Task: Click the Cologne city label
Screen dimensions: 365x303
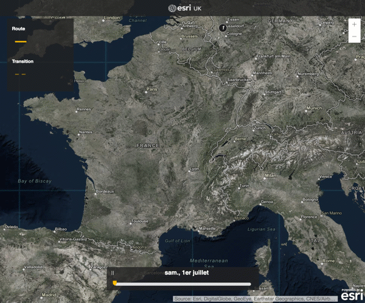Action: [x=234, y=34]
